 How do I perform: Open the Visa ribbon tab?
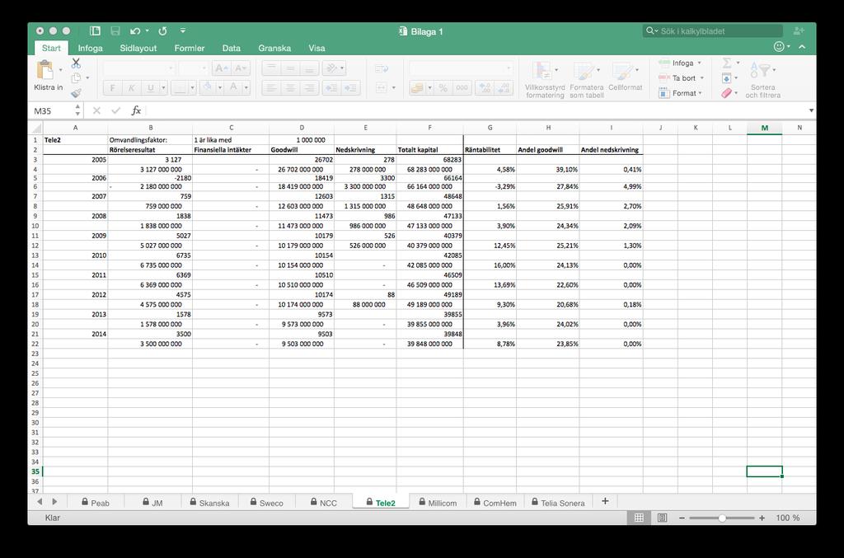point(316,48)
